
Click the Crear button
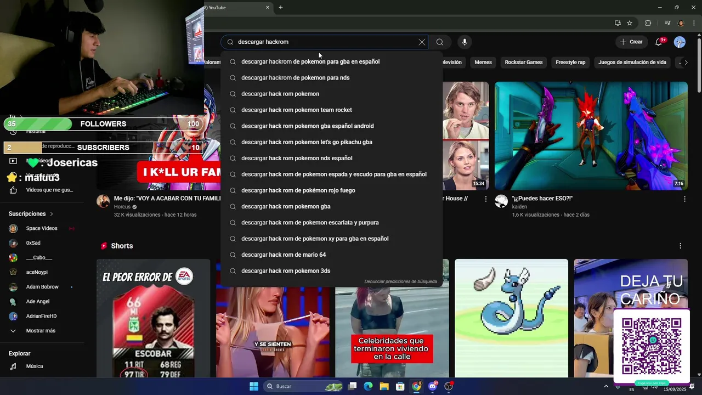click(x=631, y=42)
